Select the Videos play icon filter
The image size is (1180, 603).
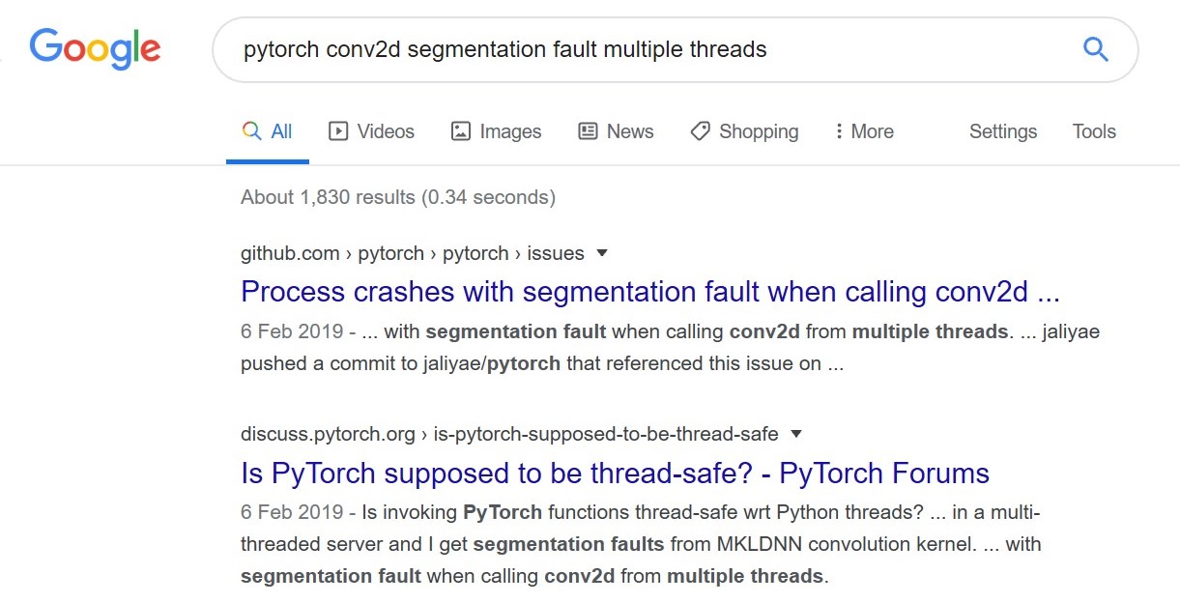[339, 130]
